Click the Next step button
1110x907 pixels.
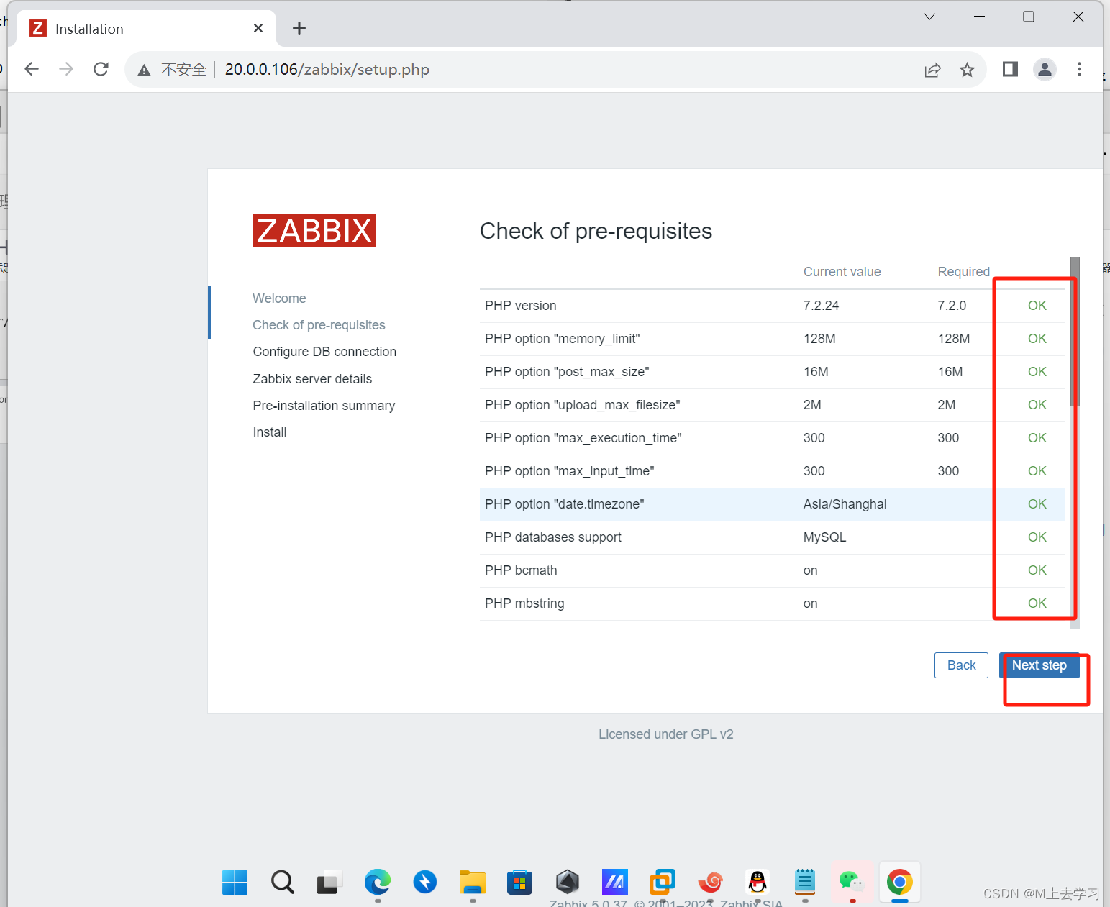[1039, 665]
